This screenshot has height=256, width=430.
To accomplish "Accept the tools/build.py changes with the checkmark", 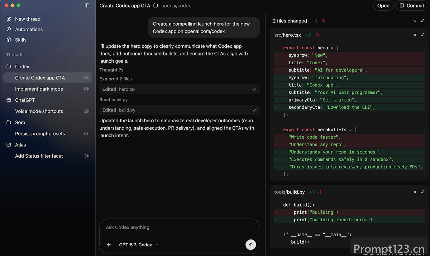I will click(422, 192).
